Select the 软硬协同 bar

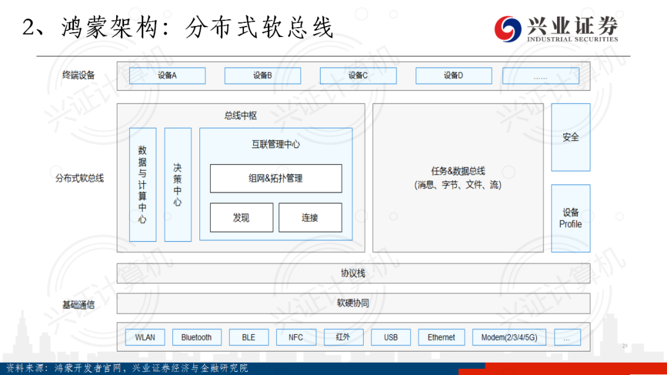click(353, 303)
